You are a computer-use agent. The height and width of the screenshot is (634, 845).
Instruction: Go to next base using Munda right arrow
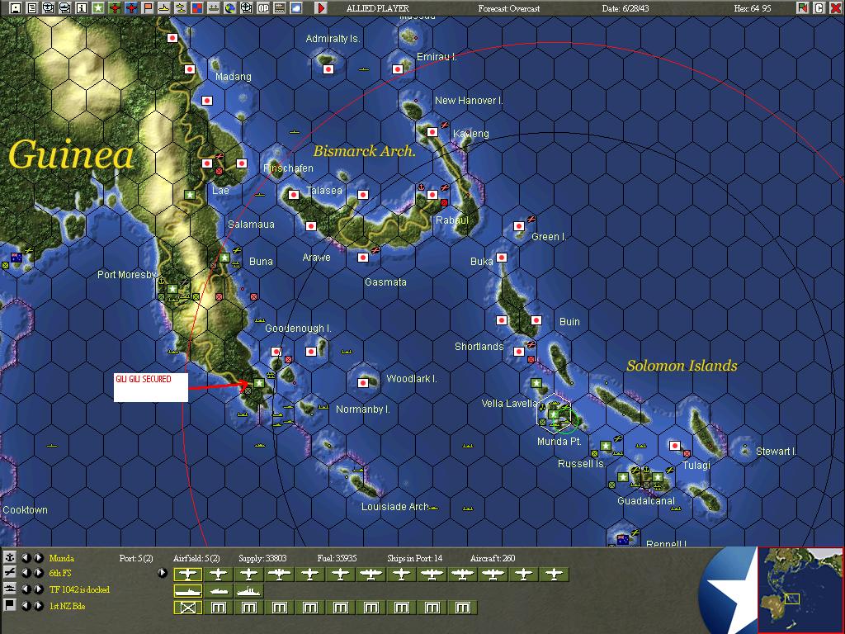pyautogui.click(x=39, y=558)
